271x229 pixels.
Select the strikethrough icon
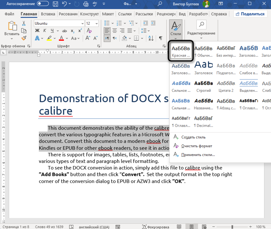coord(64,30)
